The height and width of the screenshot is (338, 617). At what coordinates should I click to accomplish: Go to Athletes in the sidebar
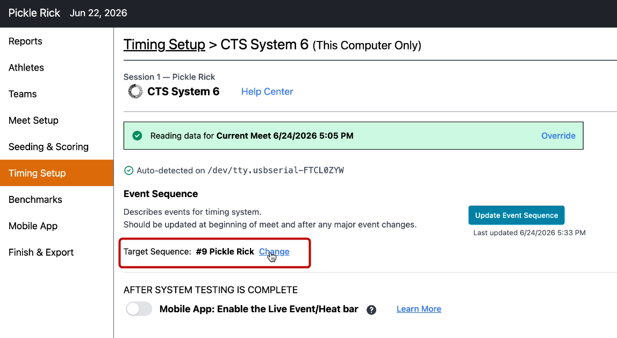tap(56, 67)
